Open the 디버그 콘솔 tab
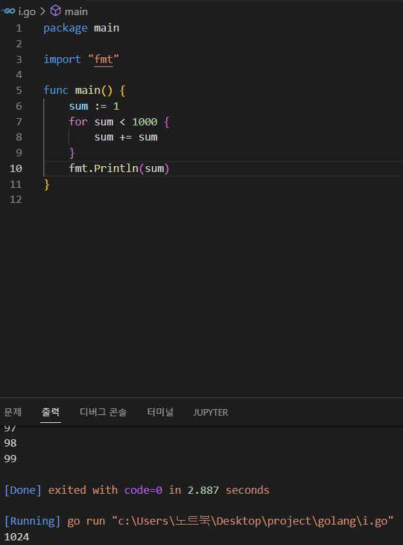 pyautogui.click(x=103, y=412)
